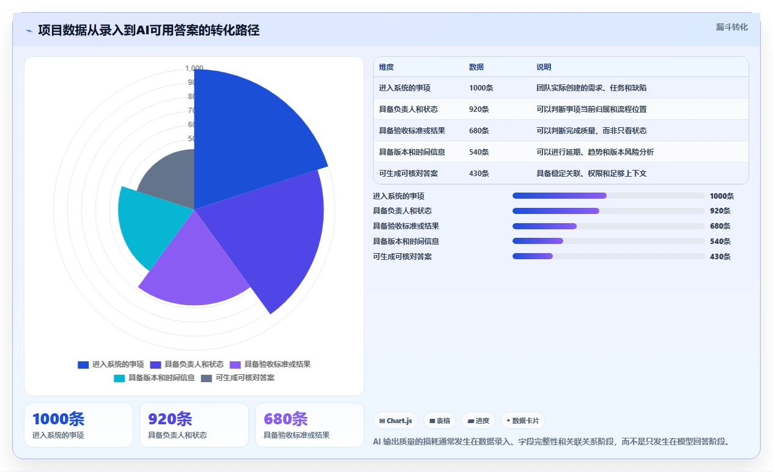Click table cell 540条
773x472 pixels.
(x=479, y=152)
